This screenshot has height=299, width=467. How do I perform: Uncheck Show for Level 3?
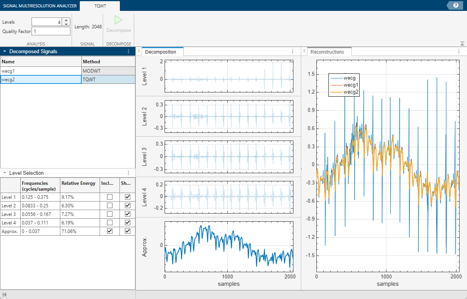tap(127, 214)
